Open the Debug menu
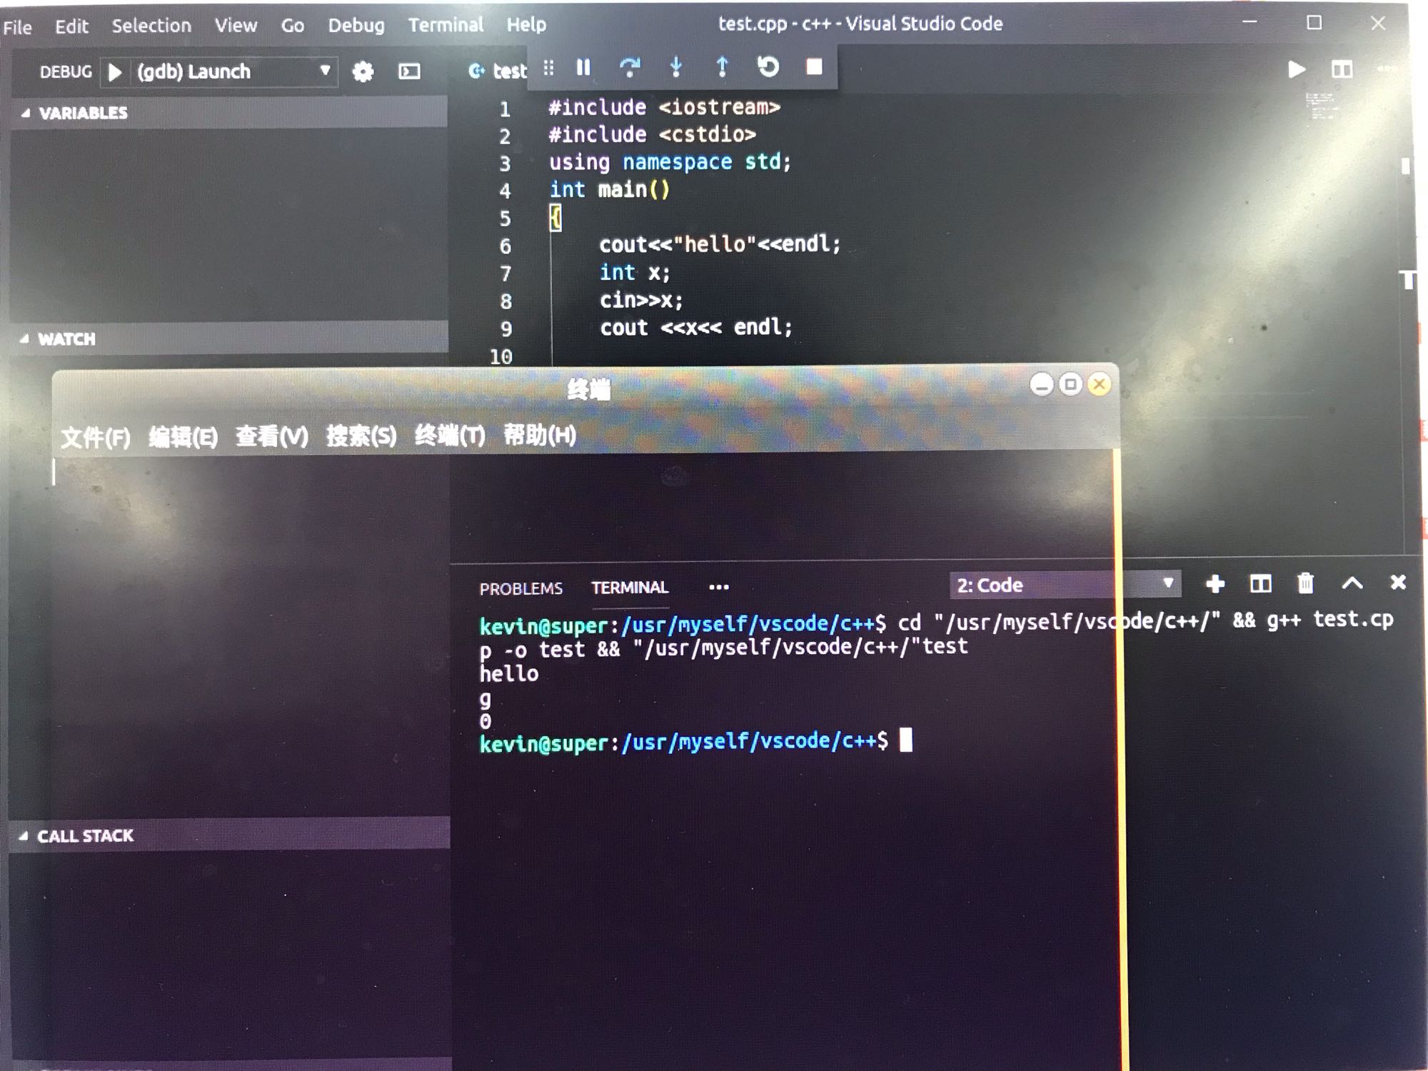 click(356, 26)
